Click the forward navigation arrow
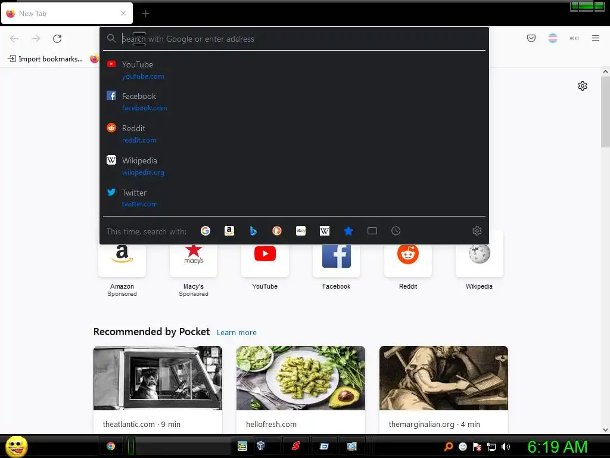This screenshot has width=610, height=458. pos(36,39)
